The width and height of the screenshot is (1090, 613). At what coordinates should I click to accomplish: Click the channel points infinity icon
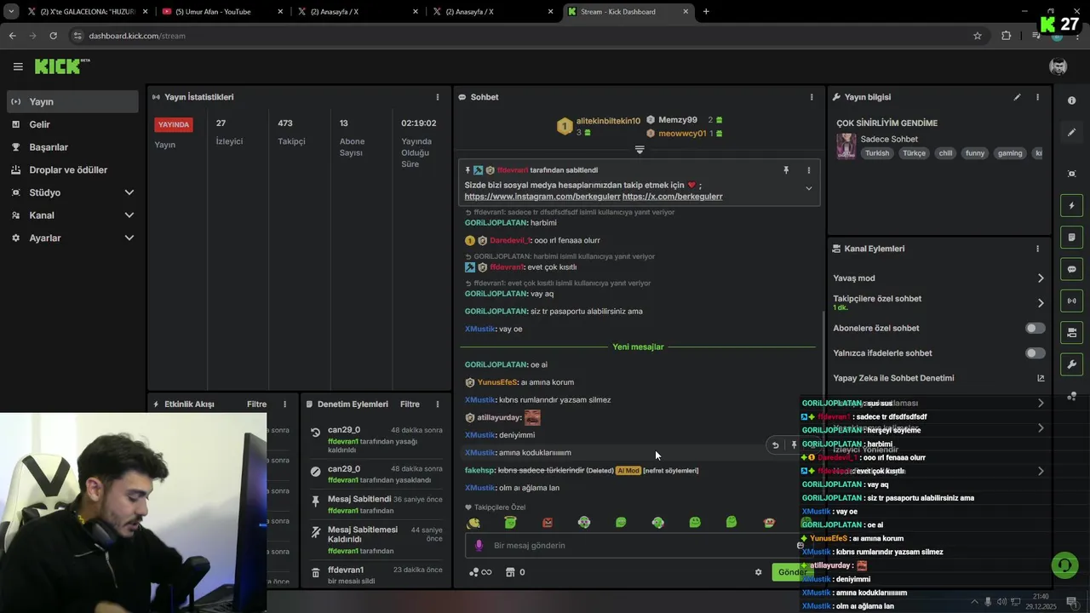[x=480, y=572]
